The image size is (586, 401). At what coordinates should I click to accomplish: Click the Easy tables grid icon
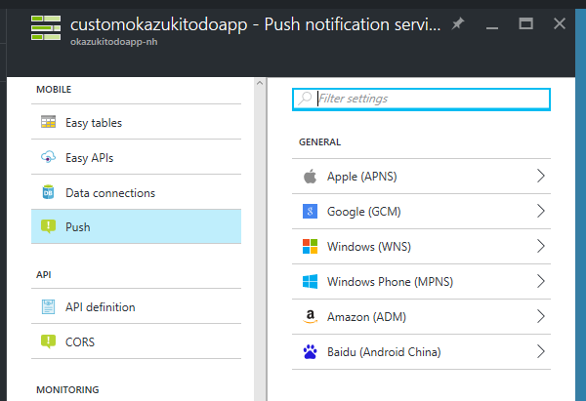[48, 122]
